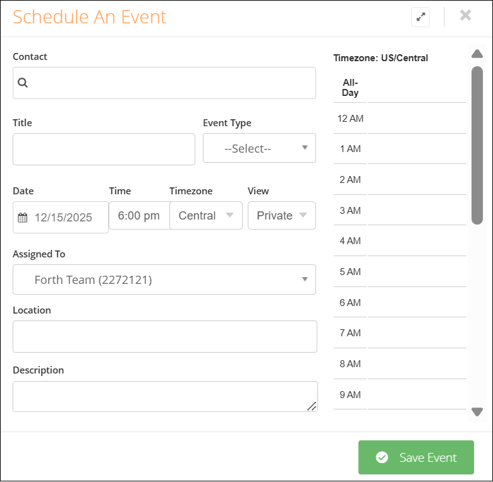Click the Save Event button
Screen dimensions: 493x482
(416, 457)
